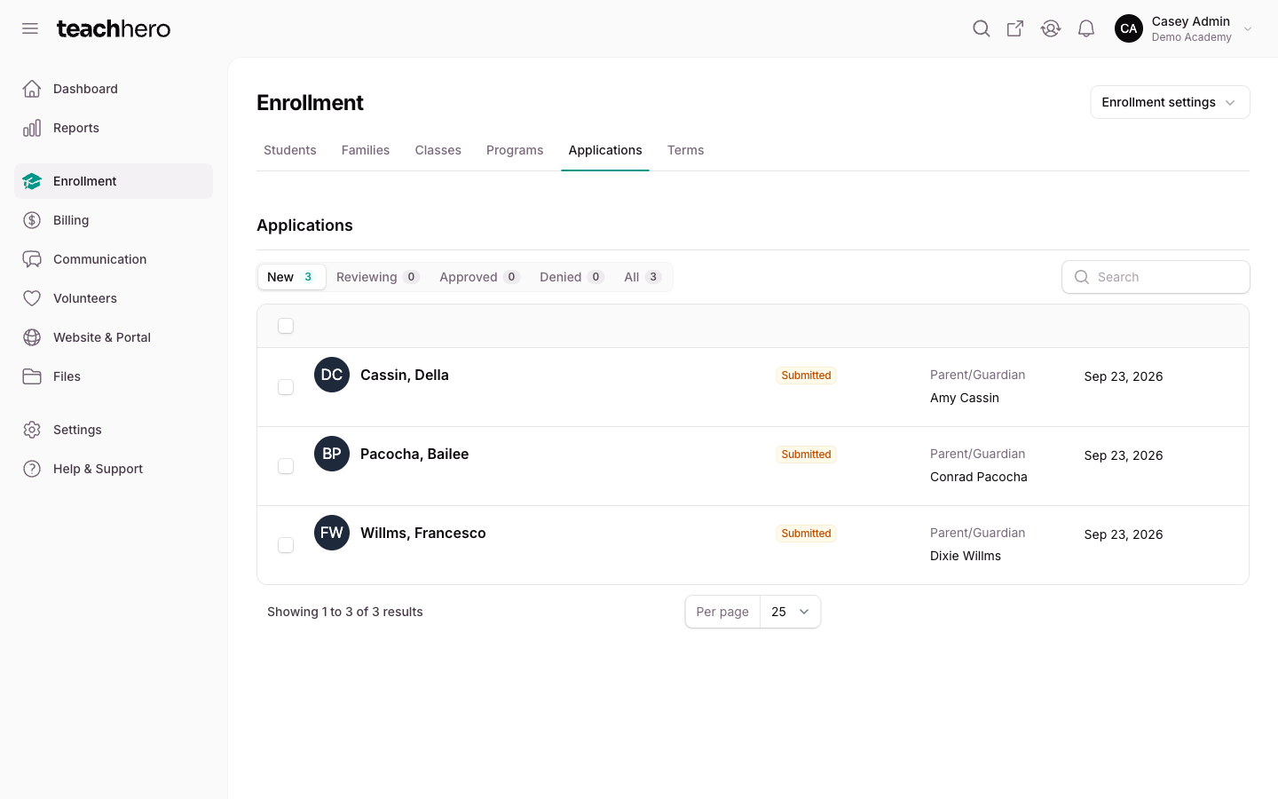Screen dimensions: 1278x799
Task: Filter applications by Reviewing
Action: coord(377,277)
